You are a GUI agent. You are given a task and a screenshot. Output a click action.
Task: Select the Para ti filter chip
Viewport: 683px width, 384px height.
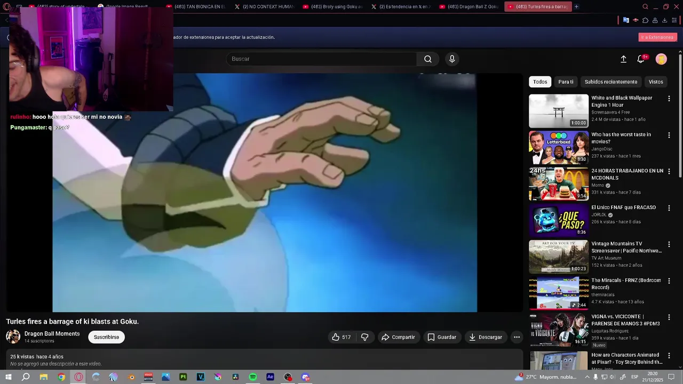tap(566, 82)
